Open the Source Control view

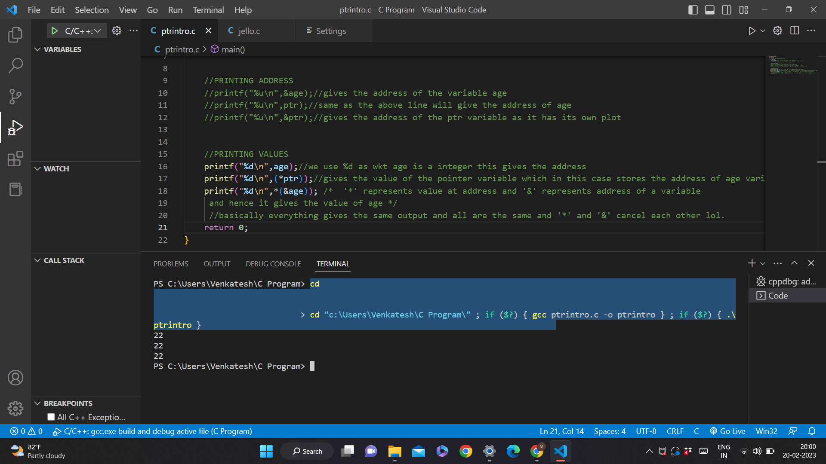(x=15, y=96)
